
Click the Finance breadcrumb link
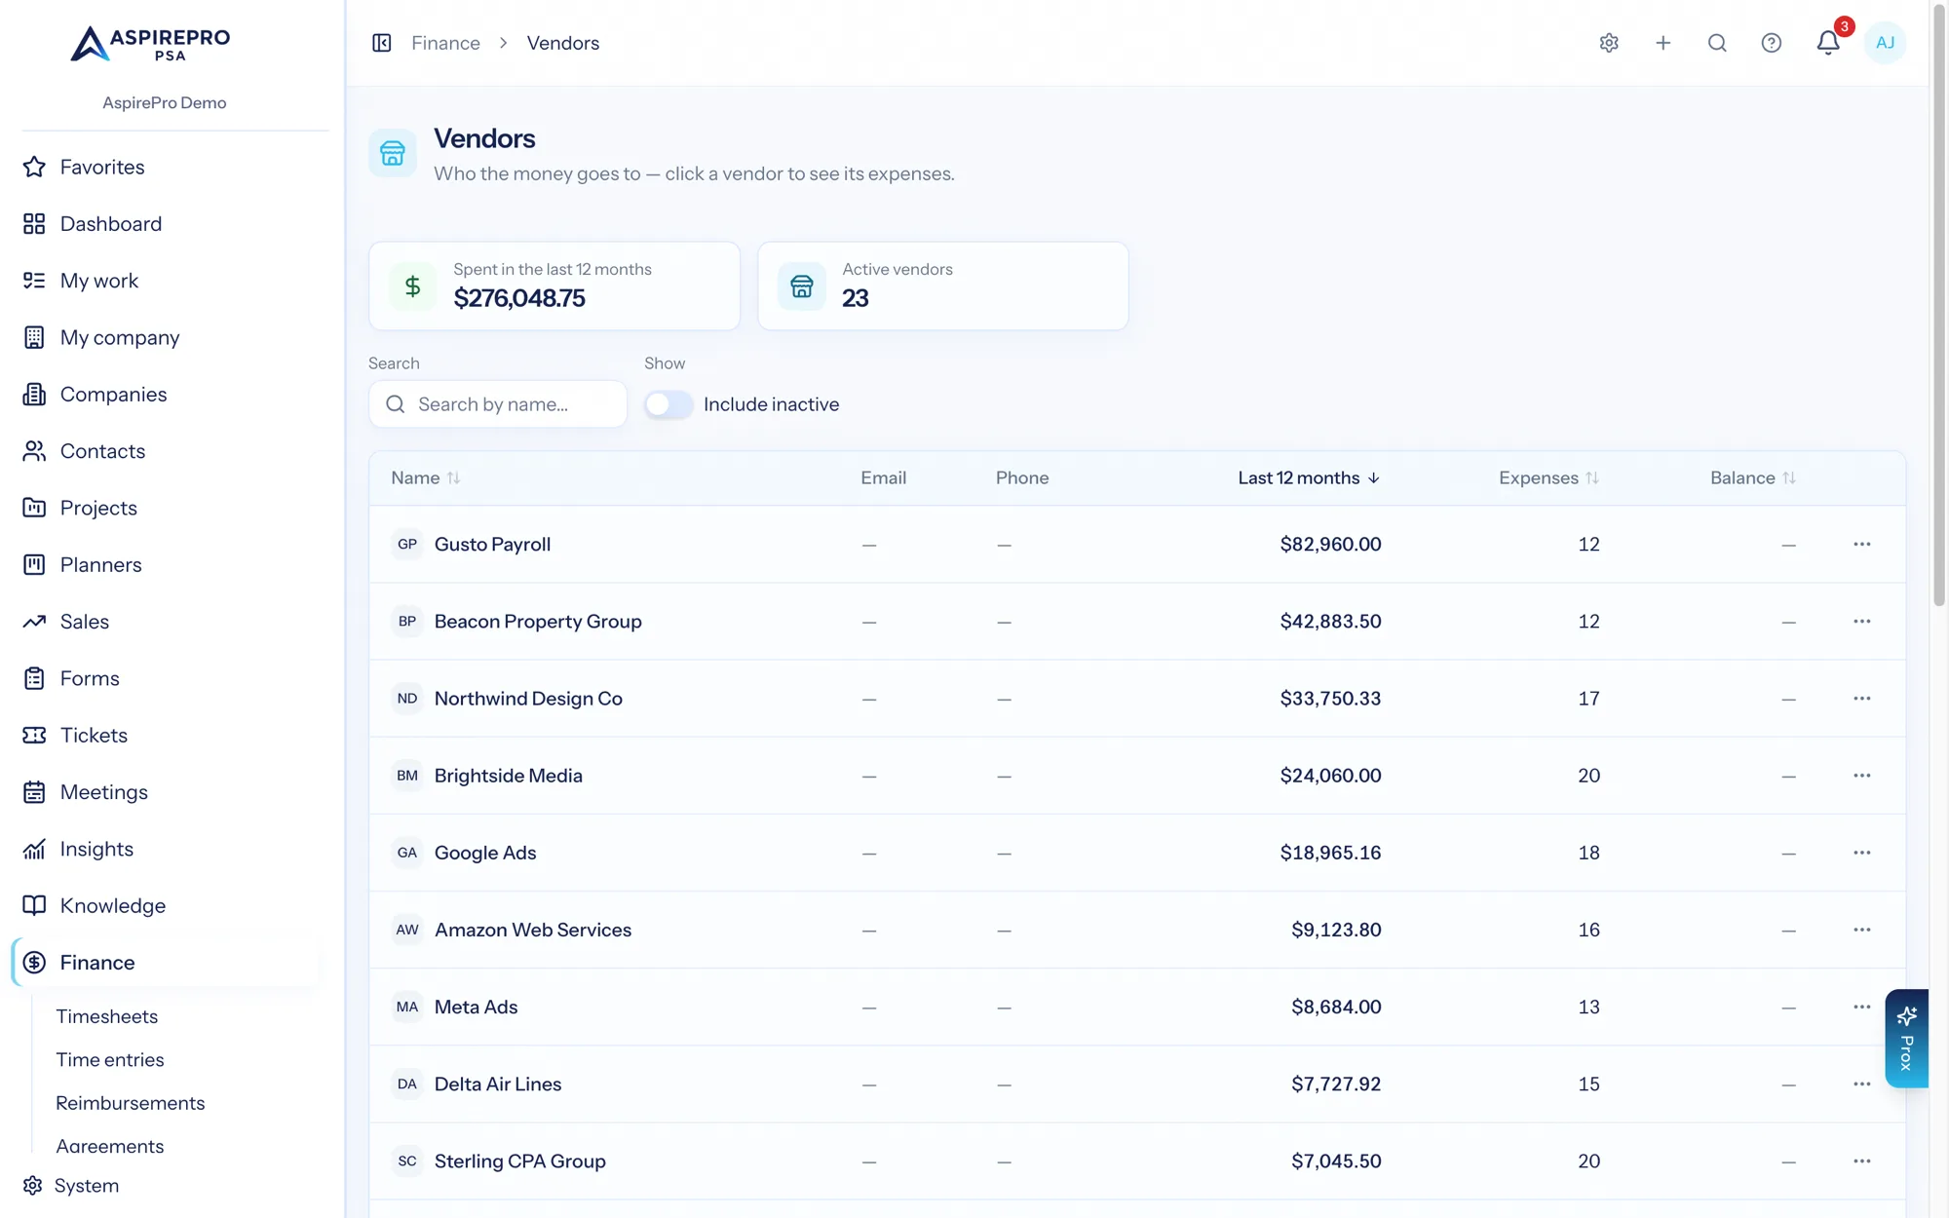[x=445, y=43]
